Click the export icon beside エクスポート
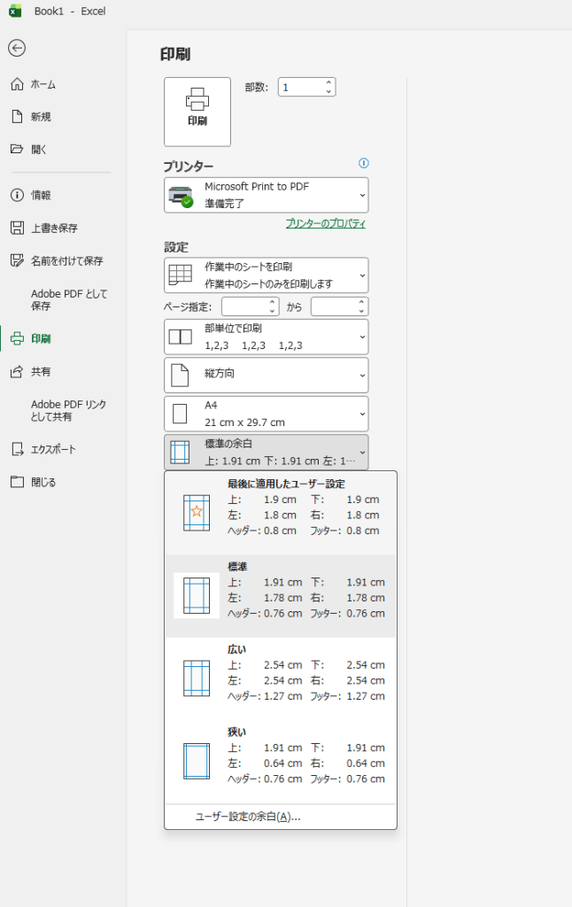Viewport: 572px width, 907px height. point(18,449)
